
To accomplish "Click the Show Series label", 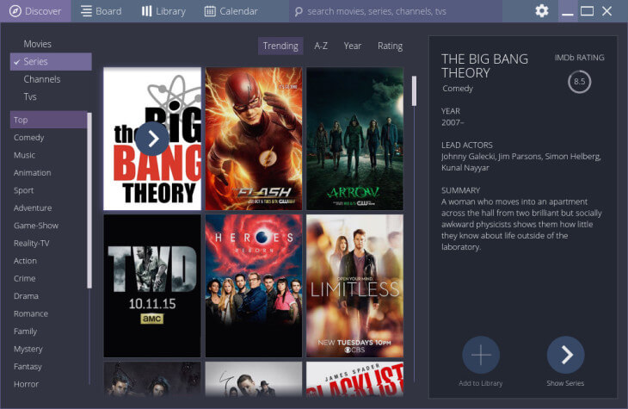I will (x=565, y=383).
